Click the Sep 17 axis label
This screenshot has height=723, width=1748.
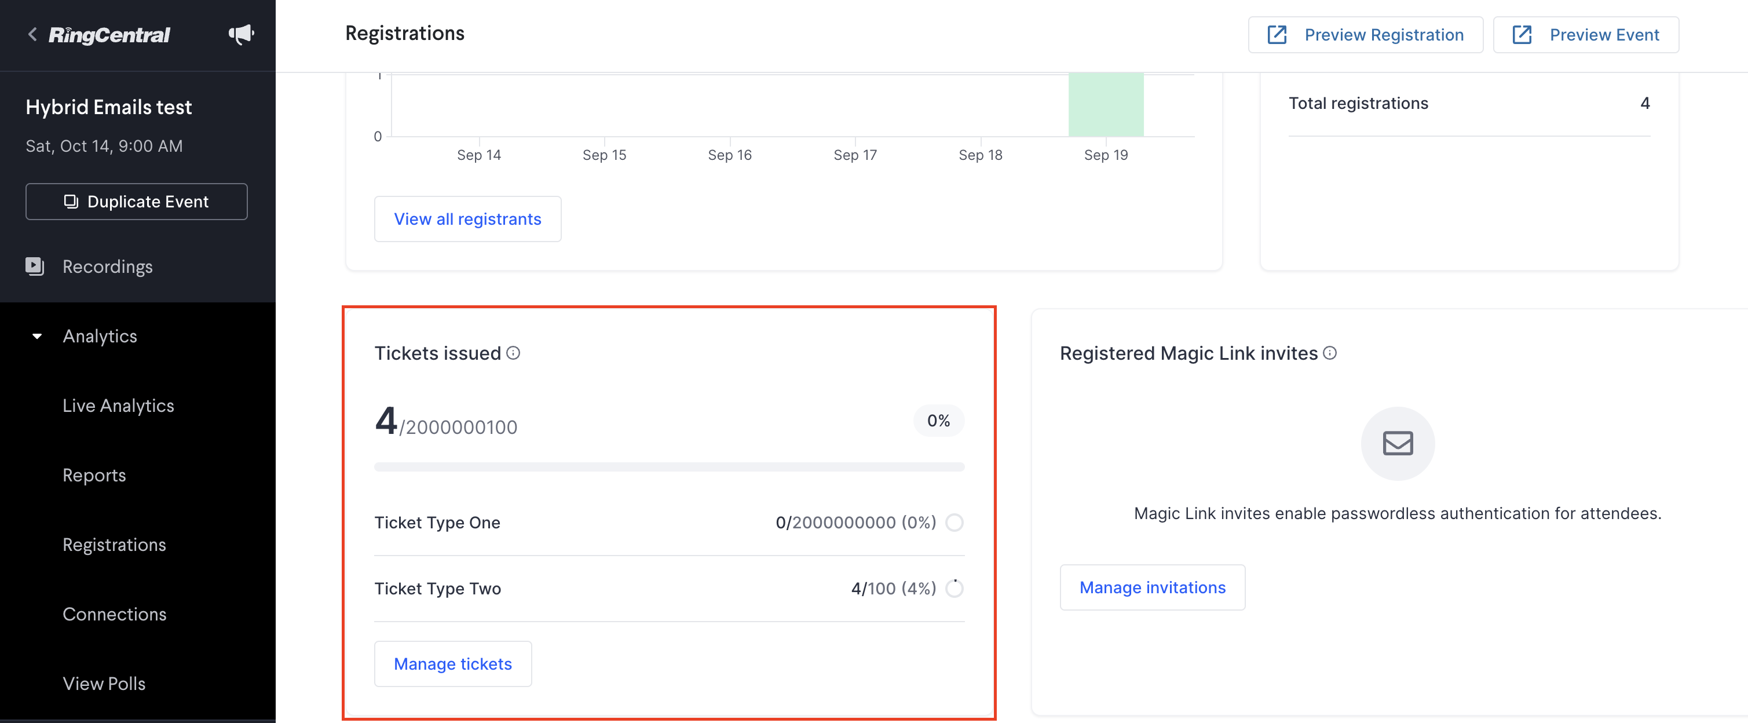click(855, 155)
